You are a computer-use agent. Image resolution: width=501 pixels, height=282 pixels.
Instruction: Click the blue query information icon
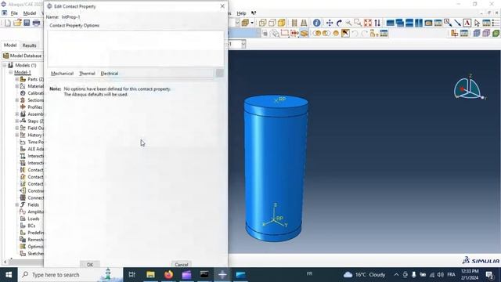pos(316,23)
